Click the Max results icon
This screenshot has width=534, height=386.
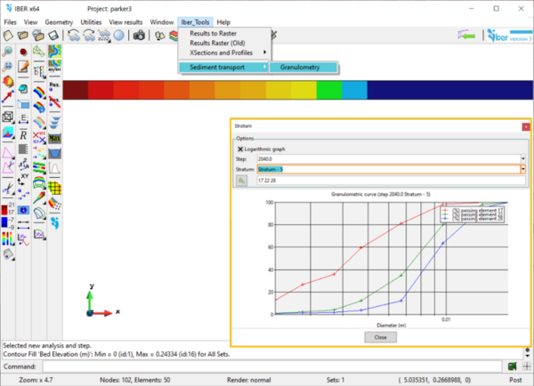pos(54,139)
